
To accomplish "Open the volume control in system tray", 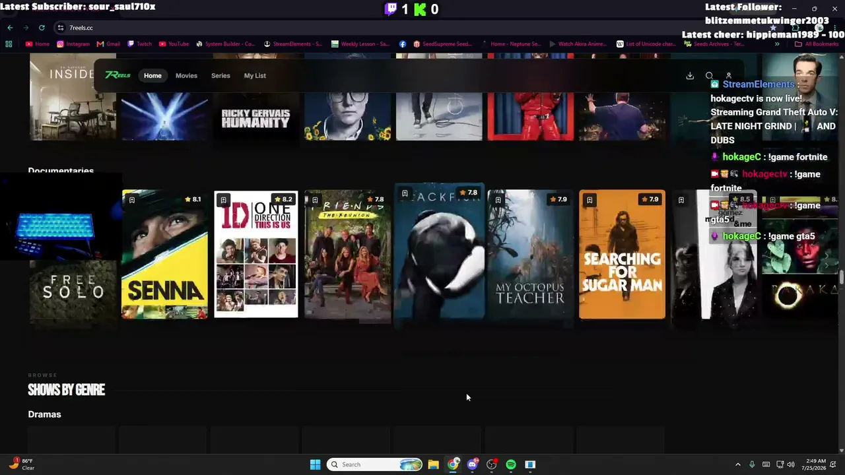I will [791, 464].
